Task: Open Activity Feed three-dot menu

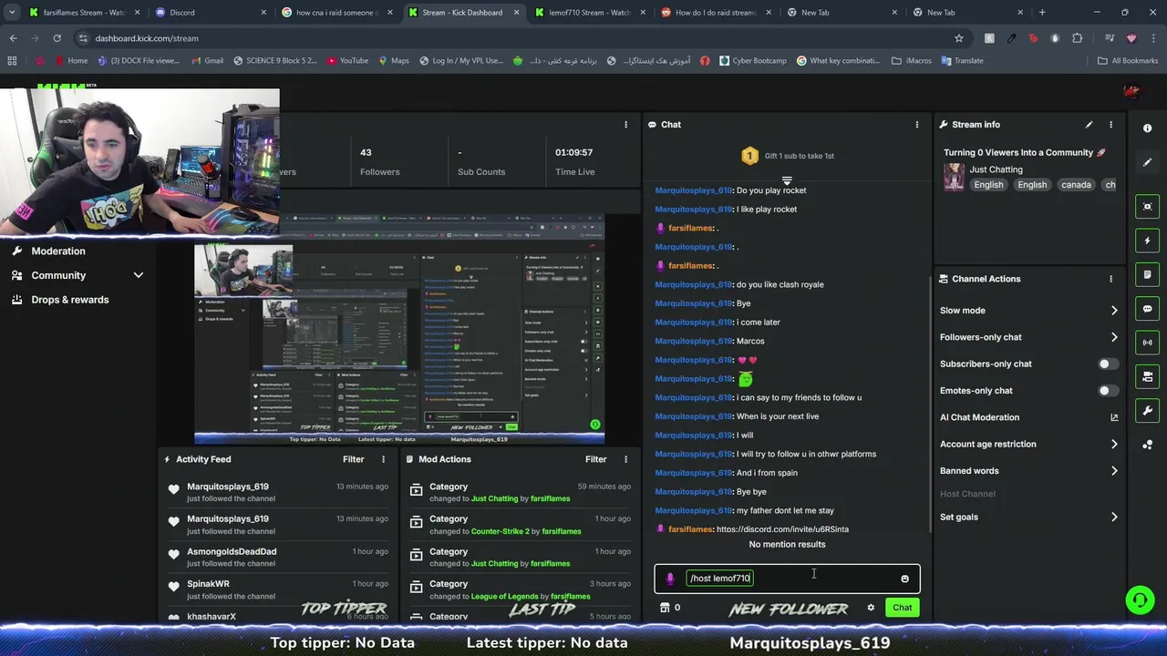Action: click(383, 459)
